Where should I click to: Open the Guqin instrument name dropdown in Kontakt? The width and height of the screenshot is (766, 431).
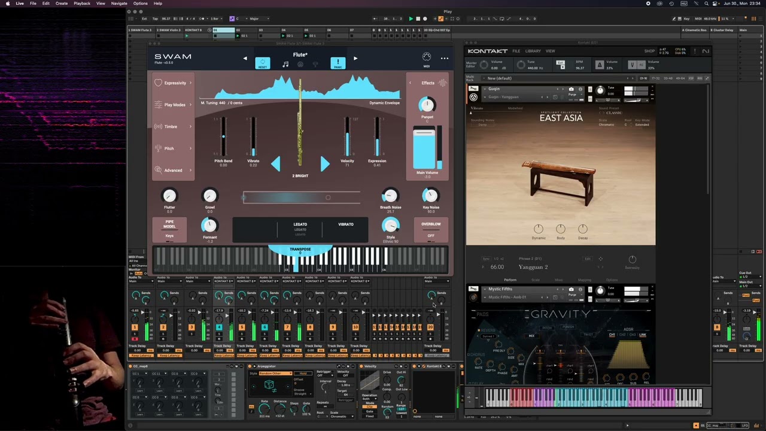coord(521,89)
